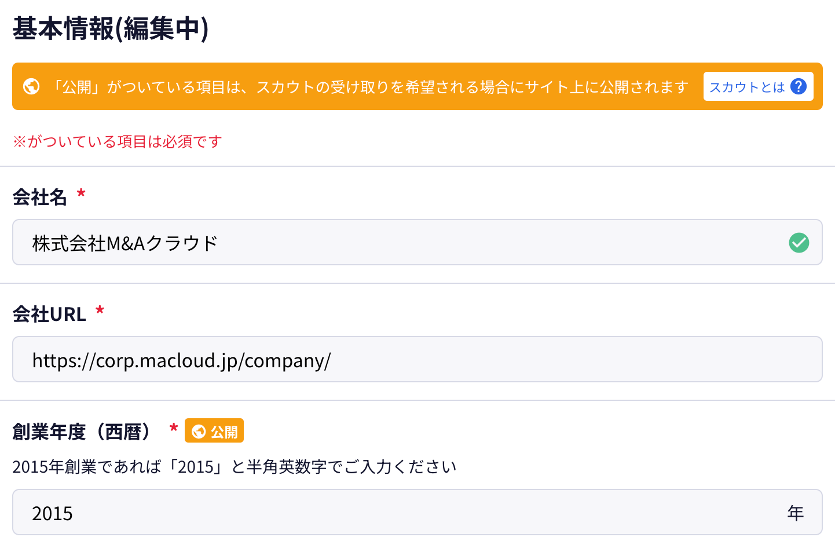This screenshot has width=835, height=548.
Task: Click the 年 suffix in the year field
Action: (x=795, y=513)
